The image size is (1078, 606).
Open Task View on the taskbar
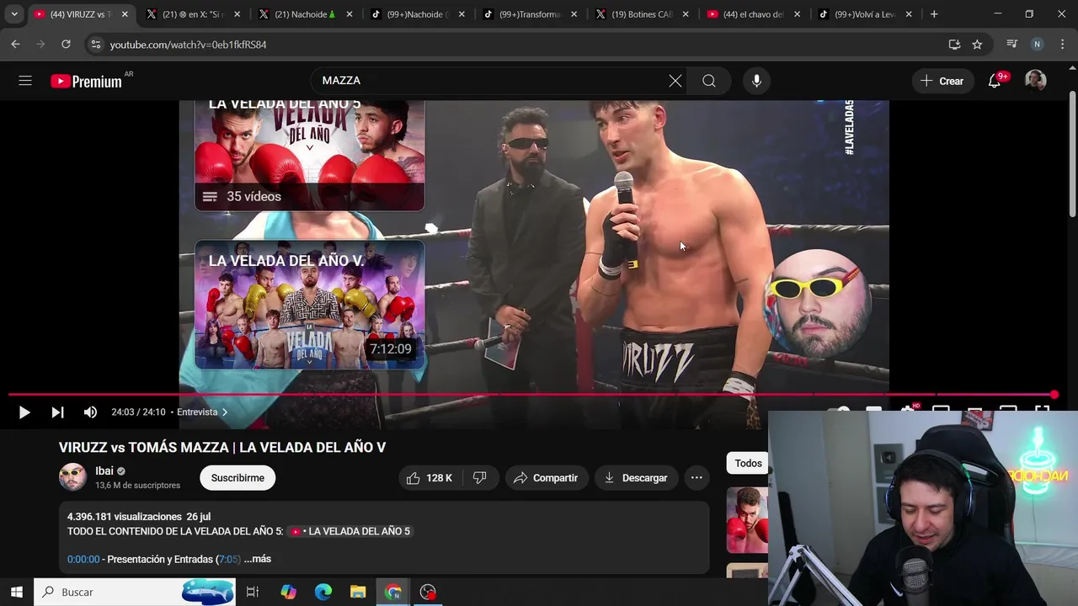[x=253, y=592]
